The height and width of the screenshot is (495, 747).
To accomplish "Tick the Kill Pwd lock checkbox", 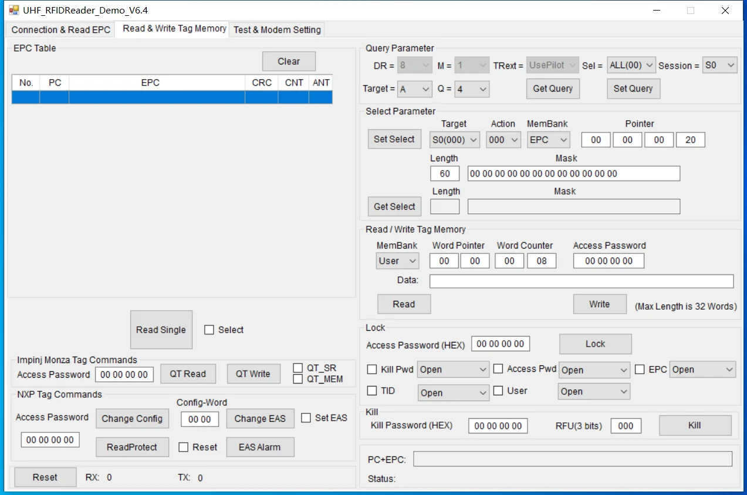I will (x=372, y=369).
